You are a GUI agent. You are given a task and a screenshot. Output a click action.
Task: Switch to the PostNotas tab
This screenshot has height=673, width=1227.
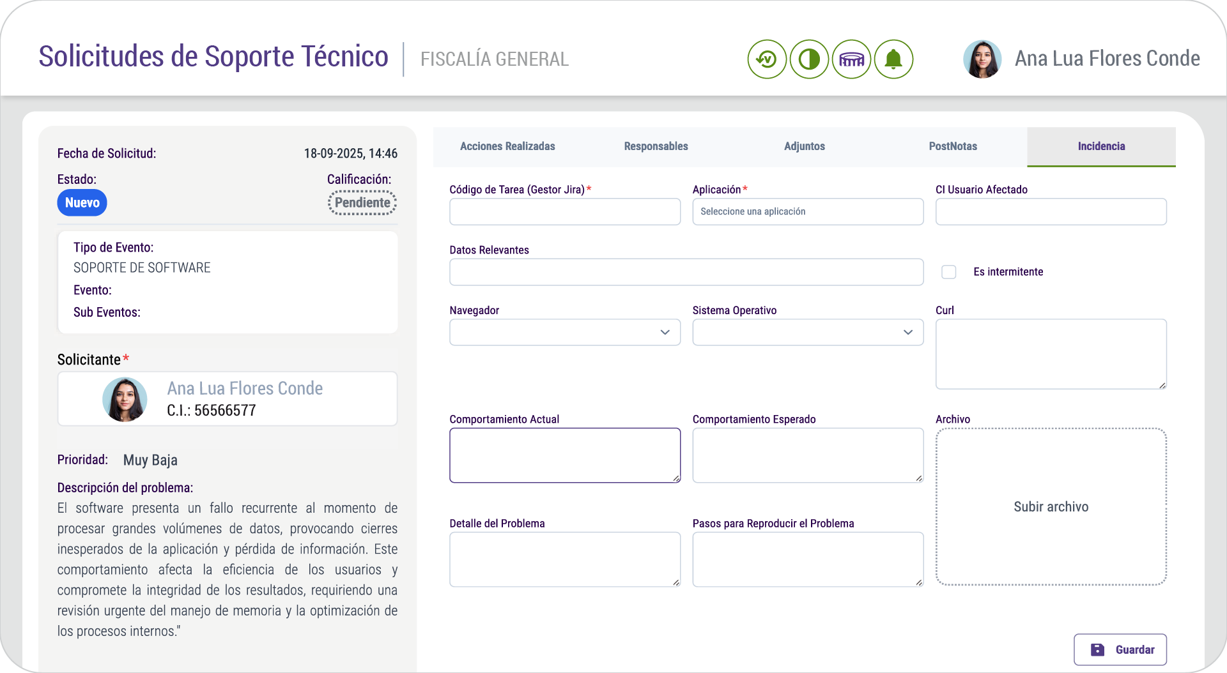click(953, 146)
